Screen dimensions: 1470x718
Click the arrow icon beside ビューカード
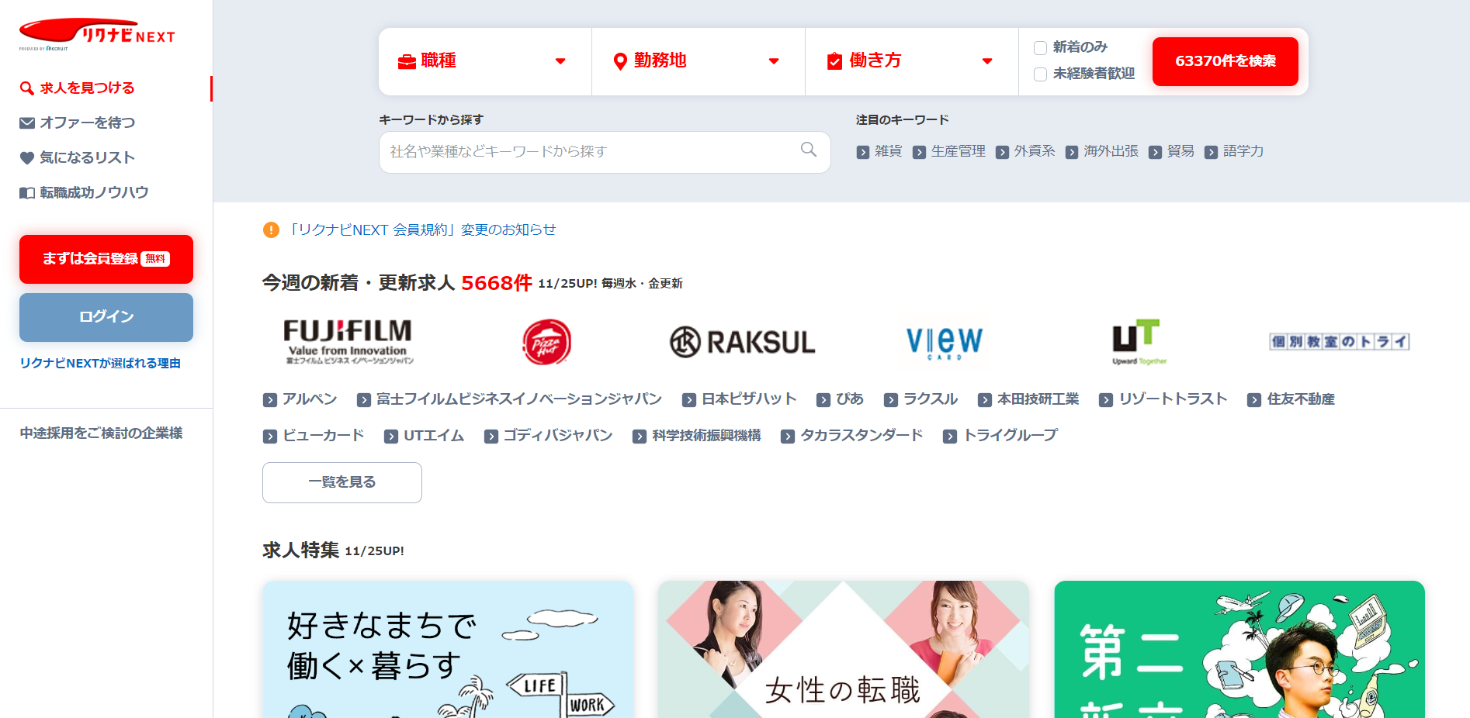pos(270,437)
